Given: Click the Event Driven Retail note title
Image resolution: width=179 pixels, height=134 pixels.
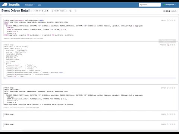Looking at the screenshot, I should pyautogui.click(x=16, y=10).
